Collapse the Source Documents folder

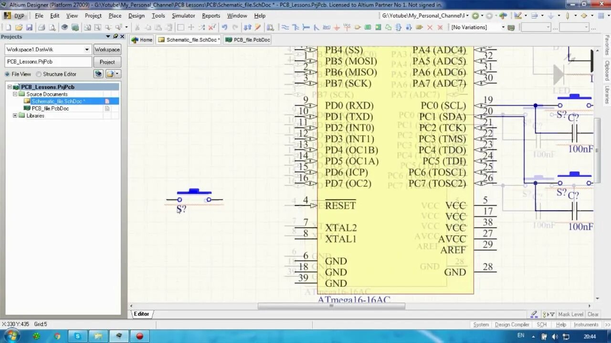click(x=15, y=94)
